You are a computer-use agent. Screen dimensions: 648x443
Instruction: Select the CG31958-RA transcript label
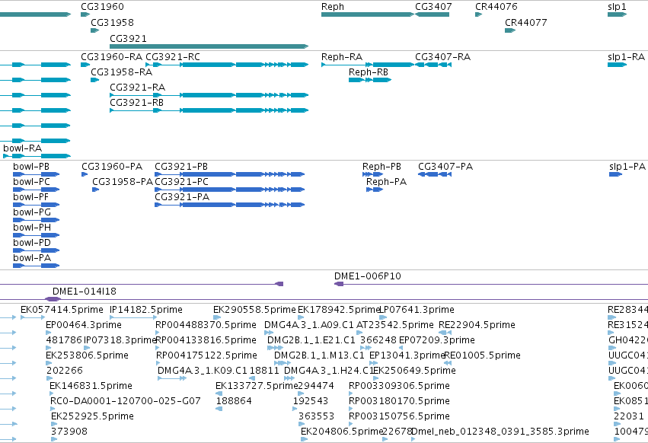point(122,72)
